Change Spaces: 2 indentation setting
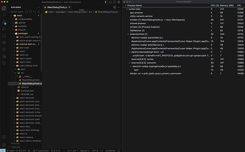The height and width of the screenshot is (152, 245). (x=85, y=151)
